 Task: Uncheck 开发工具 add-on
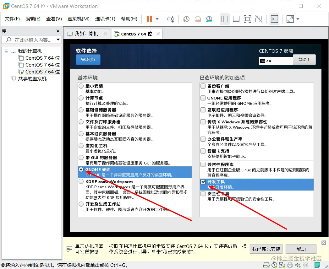(x=203, y=181)
